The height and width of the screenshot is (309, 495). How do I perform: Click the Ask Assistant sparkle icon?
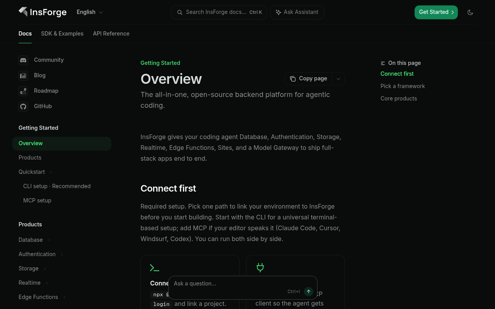point(278,12)
